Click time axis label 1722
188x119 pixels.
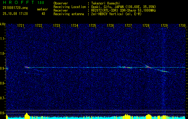point(39,25)
